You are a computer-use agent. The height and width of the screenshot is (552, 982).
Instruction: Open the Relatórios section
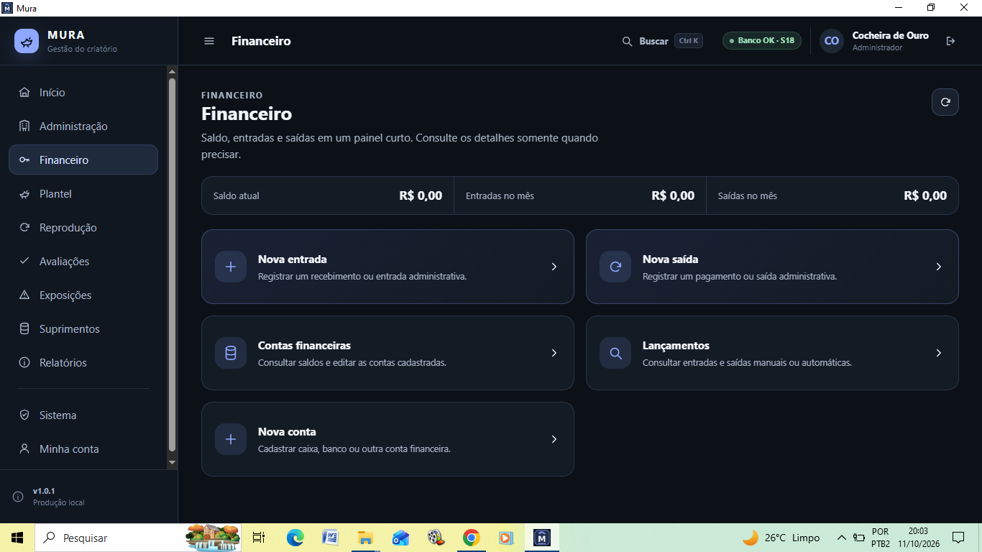pyautogui.click(x=83, y=362)
